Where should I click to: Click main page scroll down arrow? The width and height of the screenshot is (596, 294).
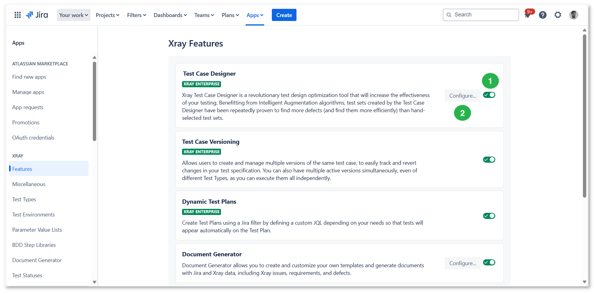584,282
